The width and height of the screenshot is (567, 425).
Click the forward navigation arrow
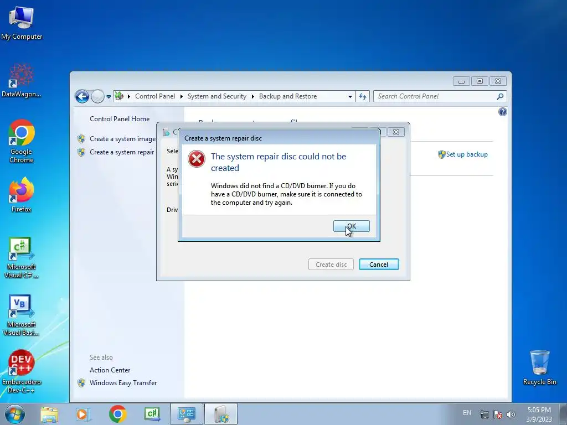pos(97,96)
